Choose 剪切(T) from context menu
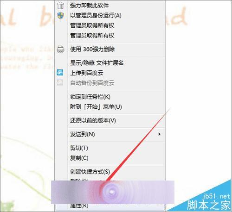232x212 pixels. click(110, 148)
